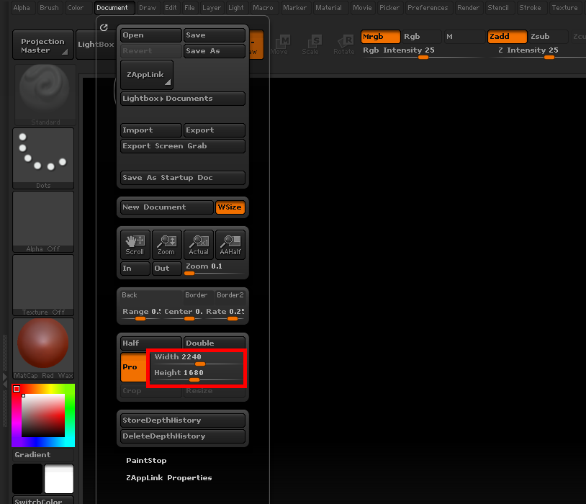586x504 pixels.
Task: Toggle the Gradient color button
Action: click(x=43, y=454)
